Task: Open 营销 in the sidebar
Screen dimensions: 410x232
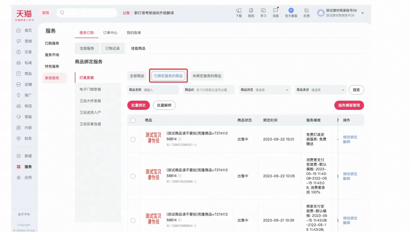Action: coord(24,41)
